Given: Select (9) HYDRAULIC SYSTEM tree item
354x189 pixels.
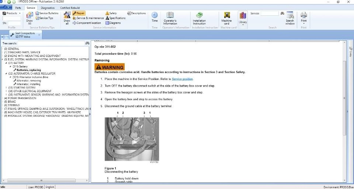Looking at the screenshot, I should 46,116.
